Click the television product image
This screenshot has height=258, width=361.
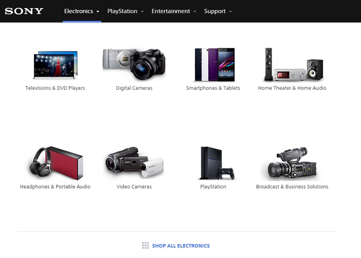[55, 65]
